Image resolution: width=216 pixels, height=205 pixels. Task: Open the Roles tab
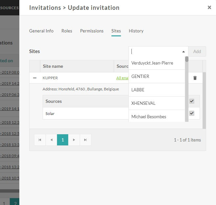(67, 31)
